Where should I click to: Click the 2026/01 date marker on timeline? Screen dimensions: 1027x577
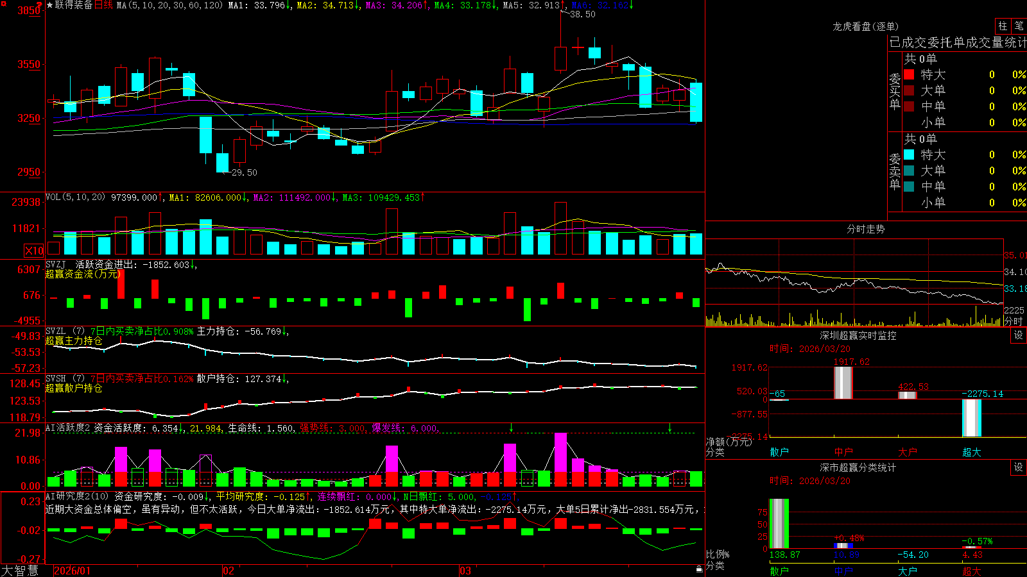73,571
